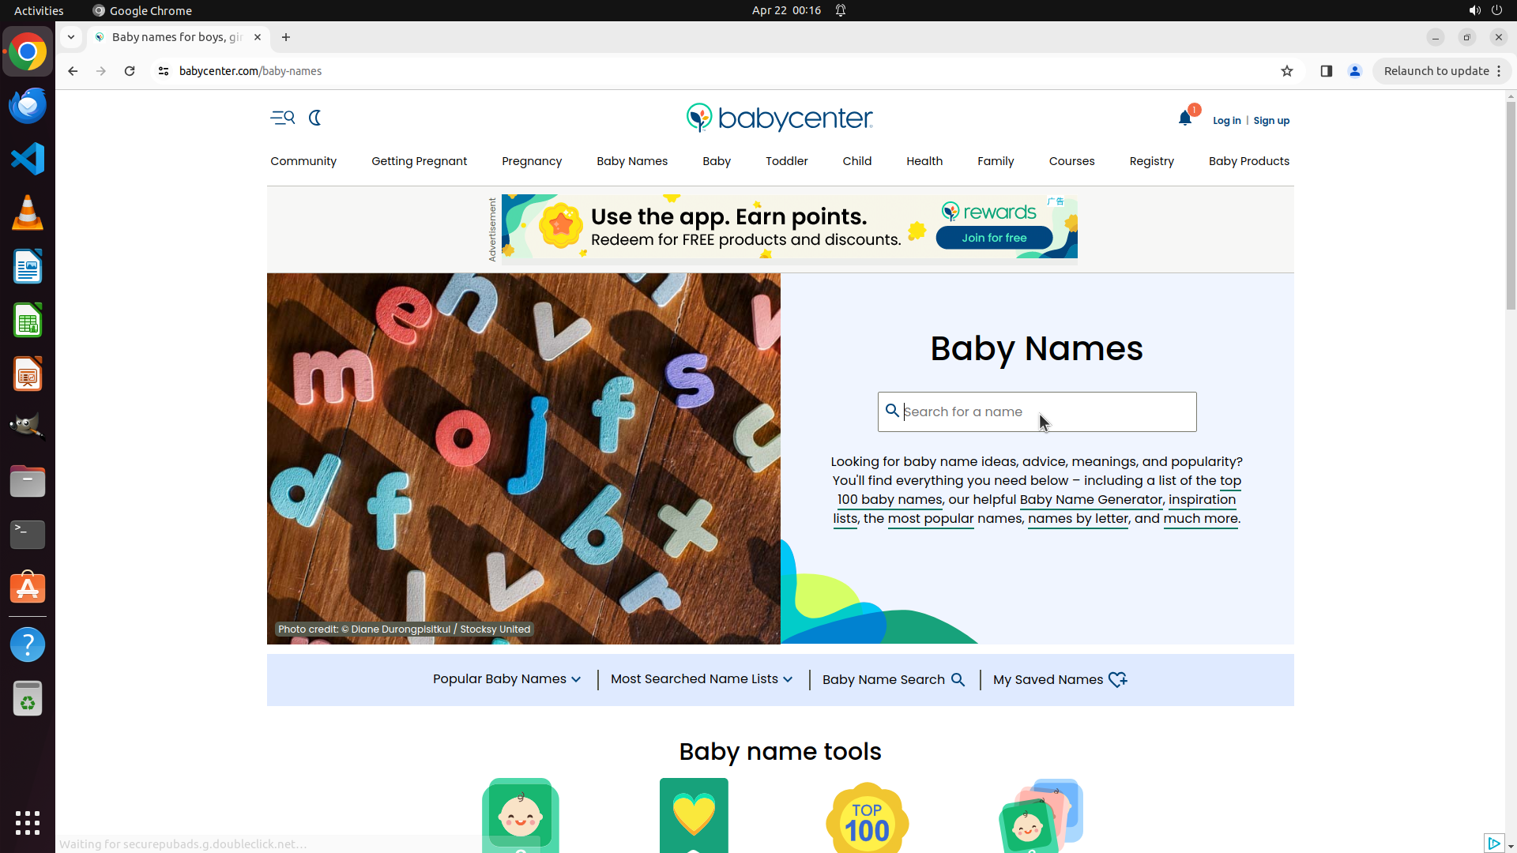Click the Log in link
This screenshot has height=853, width=1517.
click(1226, 121)
